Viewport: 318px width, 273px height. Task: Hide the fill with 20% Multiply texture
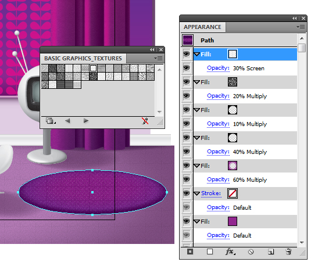click(187, 82)
